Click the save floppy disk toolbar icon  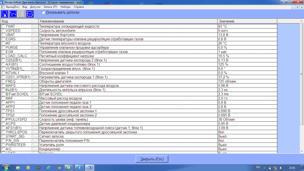(5, 14)
